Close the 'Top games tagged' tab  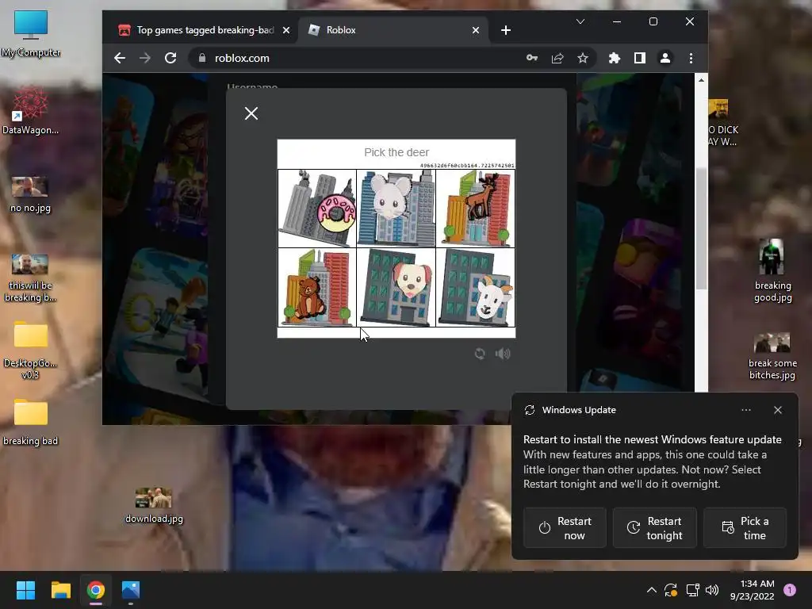point(285,30)
